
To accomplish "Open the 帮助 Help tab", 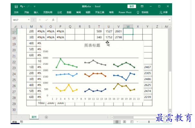I will (x=111, y=12).
